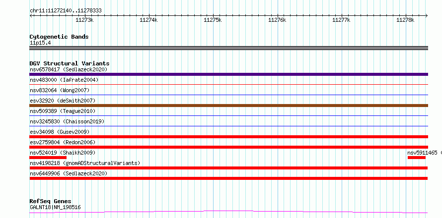The width and height of the screenshot is (442, 218).
Task: Select the red nsv6449906 variant bar
Action: pos(228,178)
